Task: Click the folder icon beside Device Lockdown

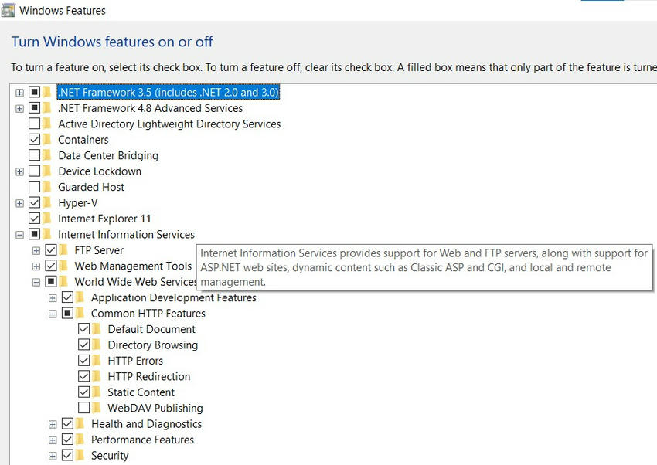Action: [x=48, y=171]
